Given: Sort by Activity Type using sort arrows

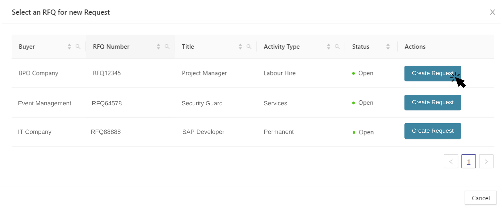Looking at the screenshot, I should click(x=328, y=47).
